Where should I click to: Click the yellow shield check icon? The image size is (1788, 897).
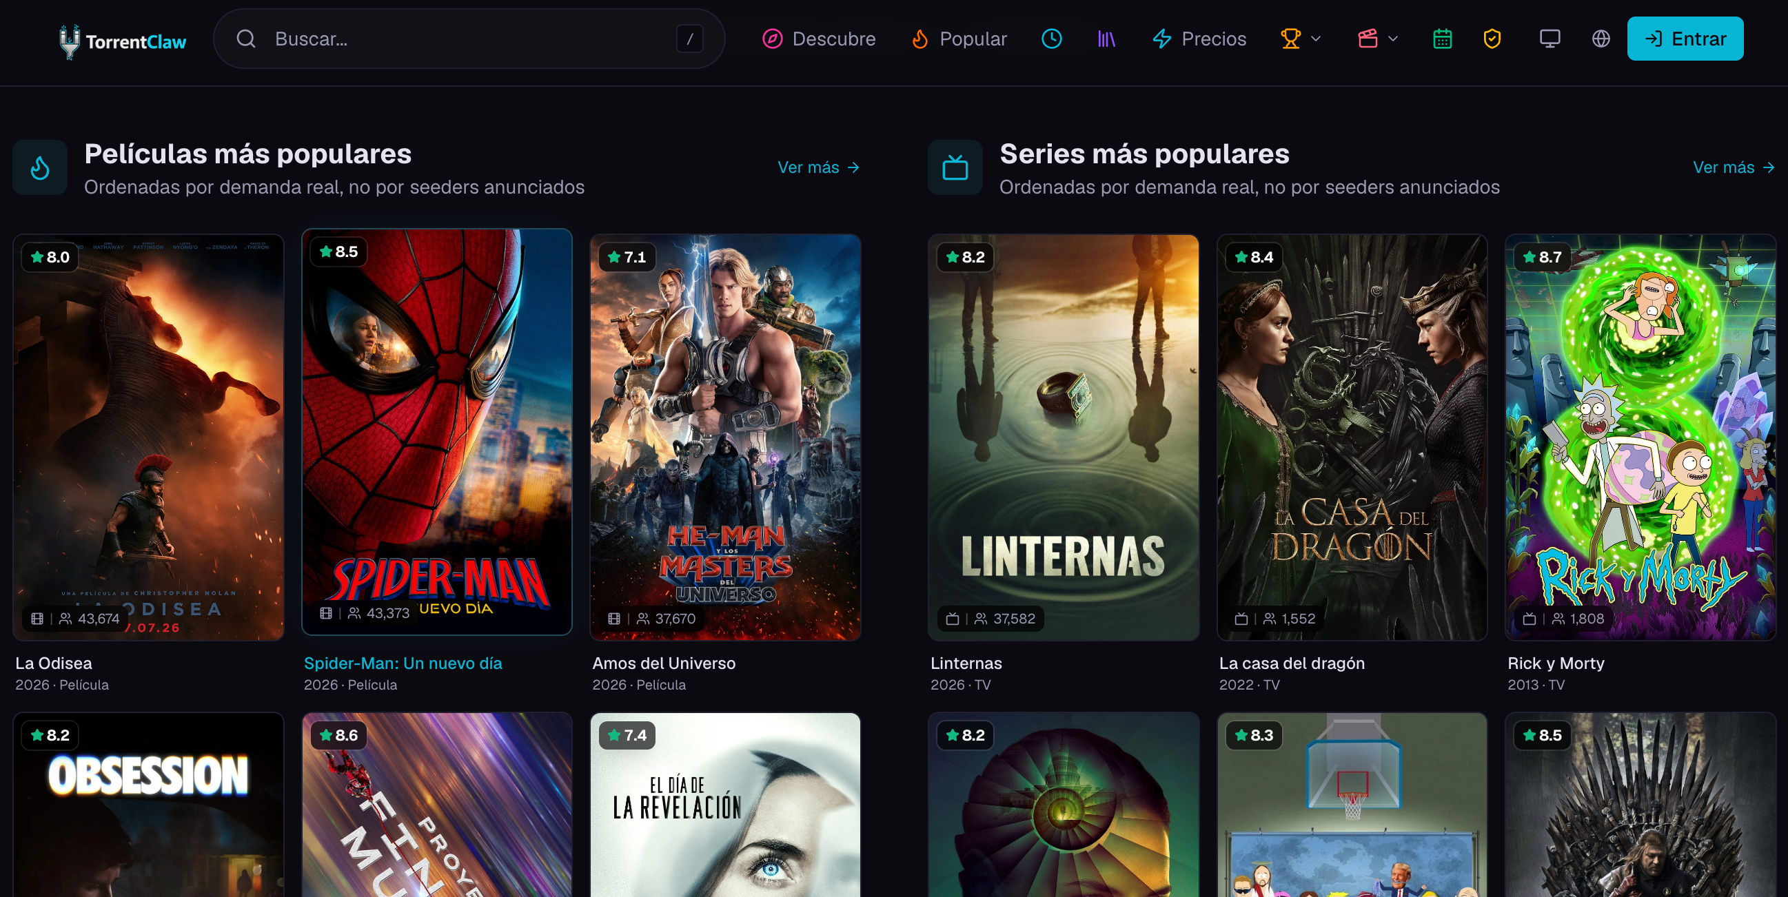1492,39
